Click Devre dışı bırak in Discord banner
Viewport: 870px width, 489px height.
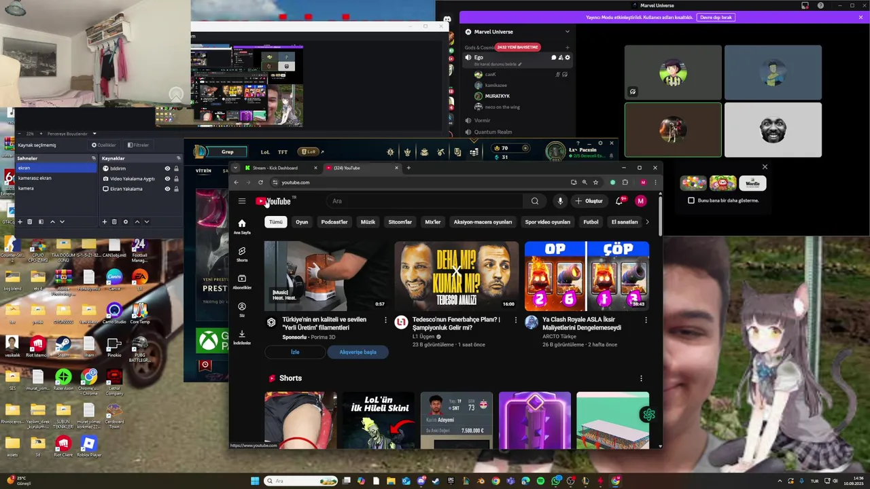pos(716,17)
